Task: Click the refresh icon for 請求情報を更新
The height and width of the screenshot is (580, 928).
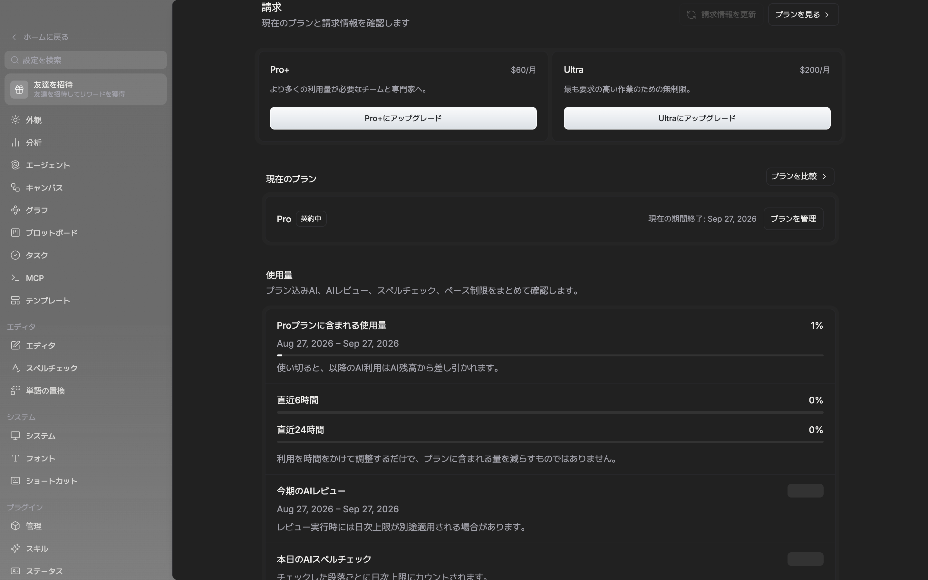Action: (x=691, y=15)
